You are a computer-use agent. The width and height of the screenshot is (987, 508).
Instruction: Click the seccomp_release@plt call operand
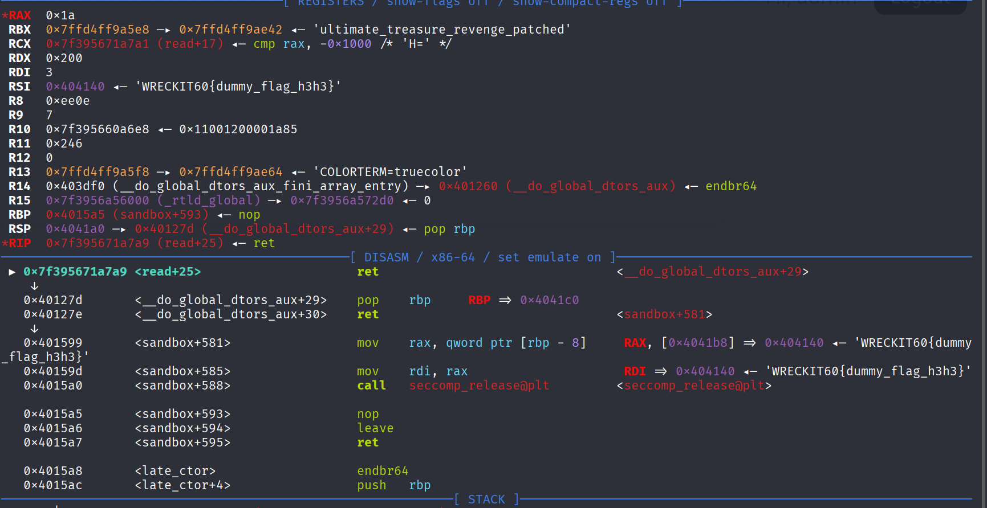click(x=479, y=386)
